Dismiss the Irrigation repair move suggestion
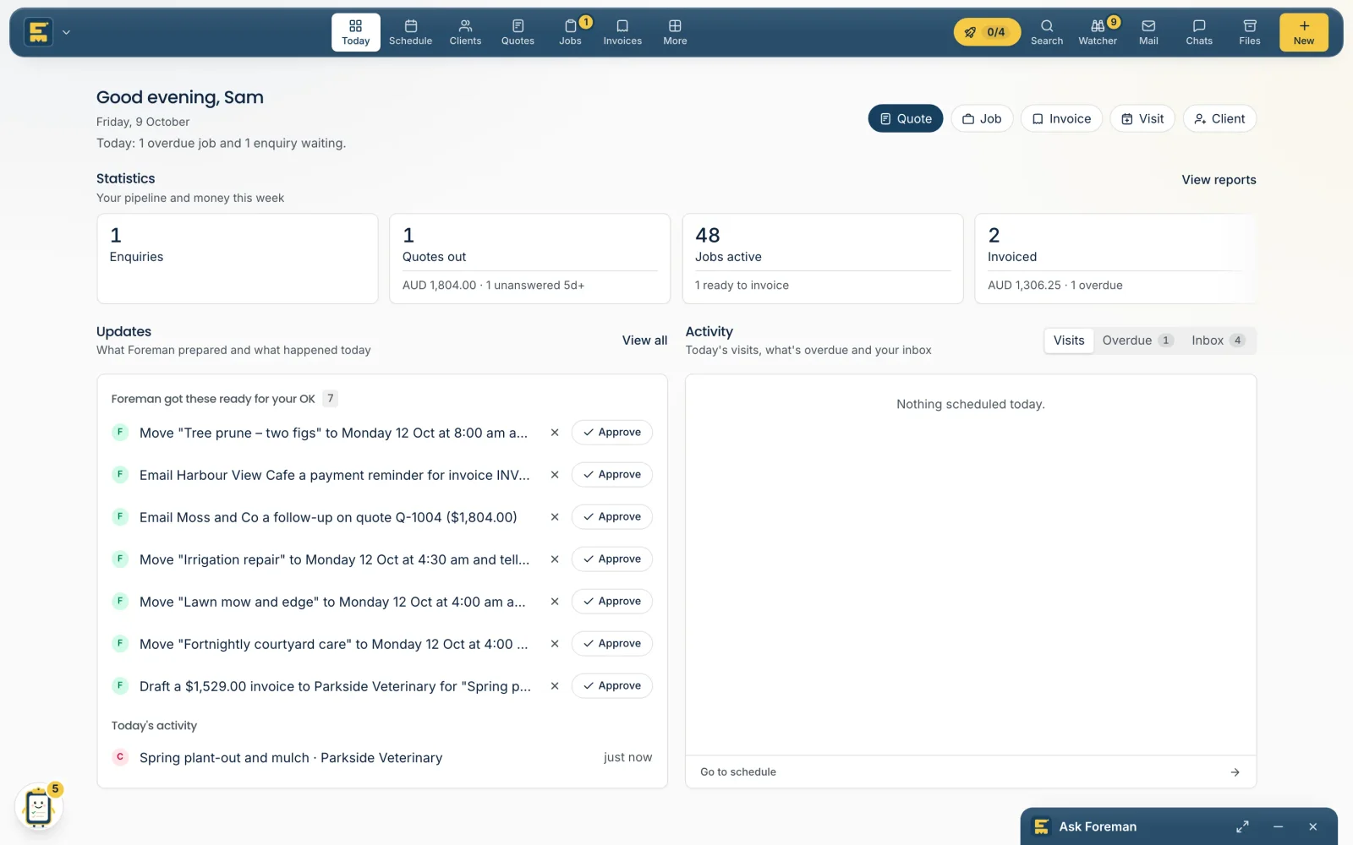This screenshot has height=845, width=1353. coord(555,559)
